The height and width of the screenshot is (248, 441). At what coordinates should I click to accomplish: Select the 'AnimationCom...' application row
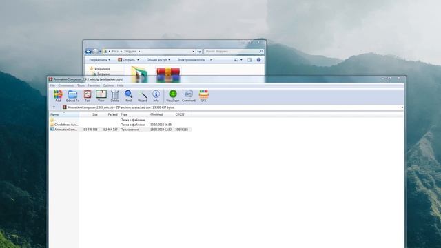pyautogui.click(x=120, y=130)
